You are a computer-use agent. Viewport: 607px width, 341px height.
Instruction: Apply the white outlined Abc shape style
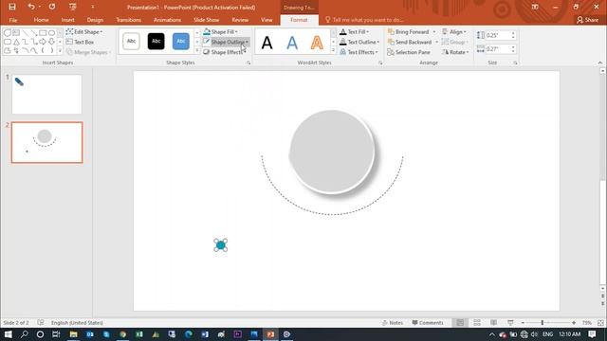[x=131, y=42]
